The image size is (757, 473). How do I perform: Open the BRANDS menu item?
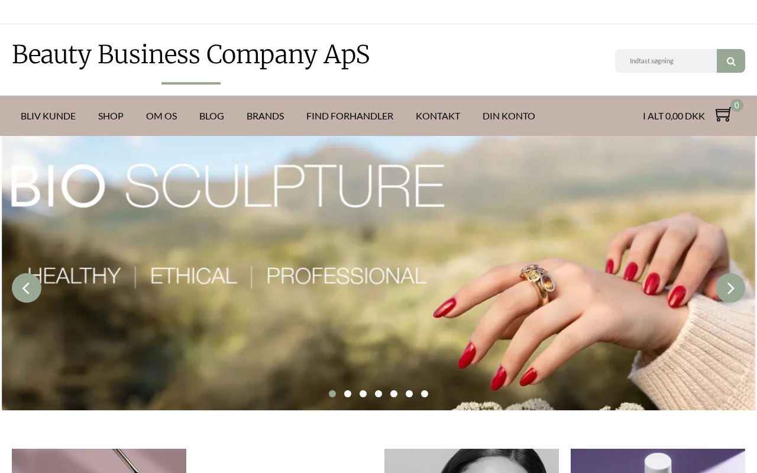click(x=265, y=116)
